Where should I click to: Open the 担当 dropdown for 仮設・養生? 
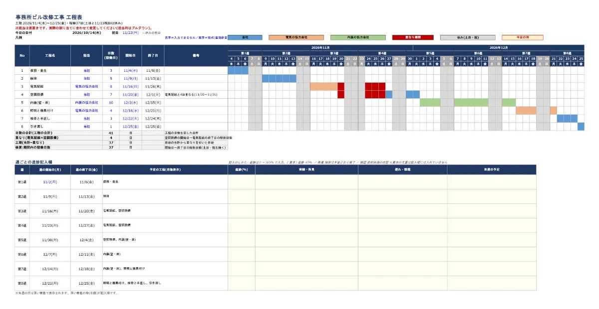pos(87,70)
